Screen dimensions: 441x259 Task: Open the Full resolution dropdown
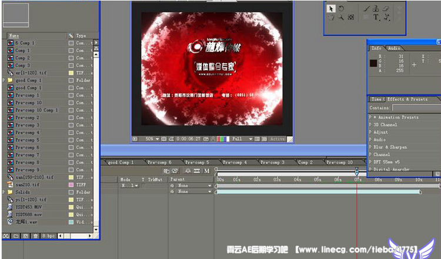[x=242, y=139]
